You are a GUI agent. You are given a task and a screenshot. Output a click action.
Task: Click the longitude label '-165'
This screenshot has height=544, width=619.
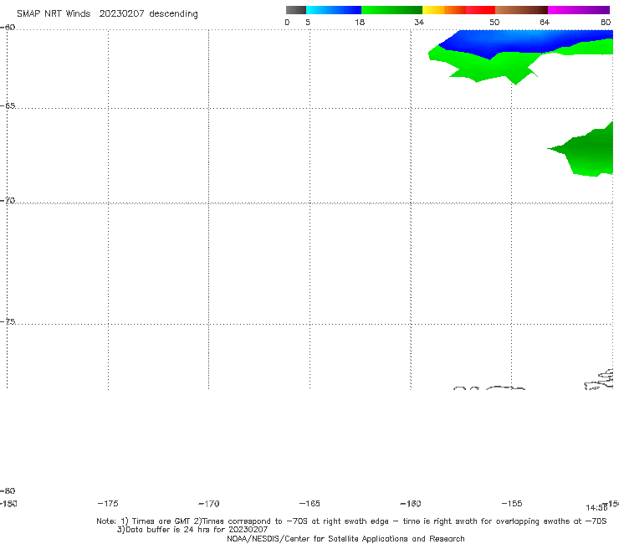pyautogui.click(x=309, y=503)
